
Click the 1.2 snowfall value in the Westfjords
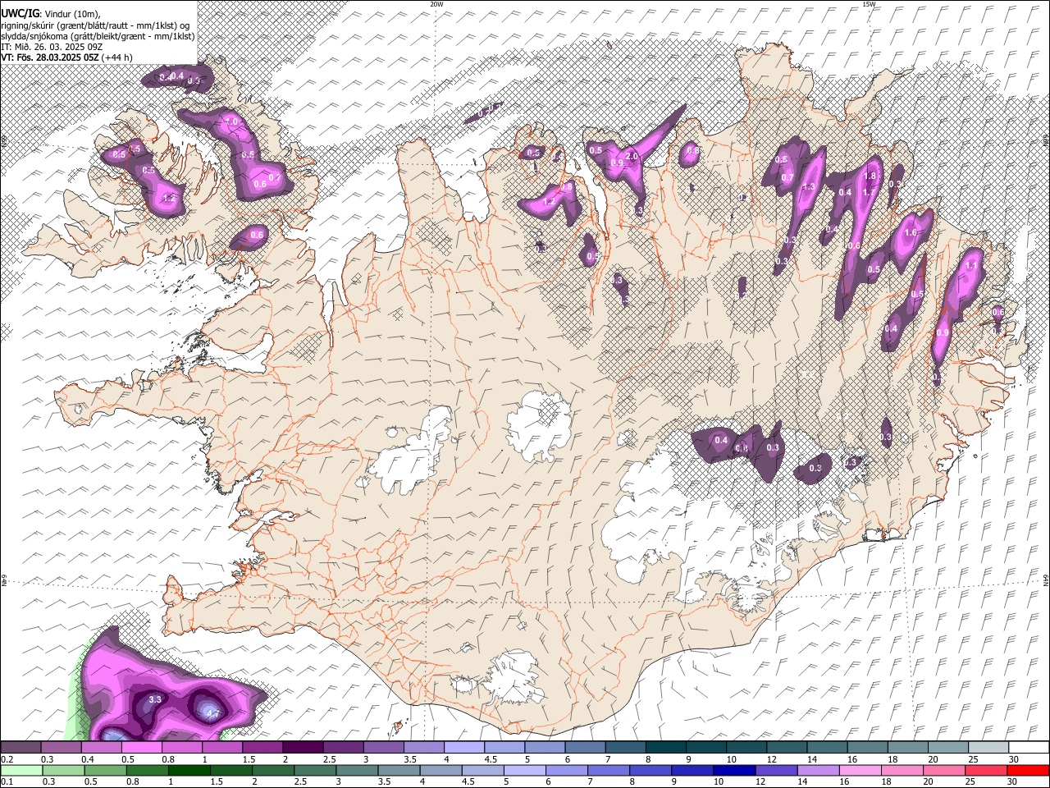point(171,199)
